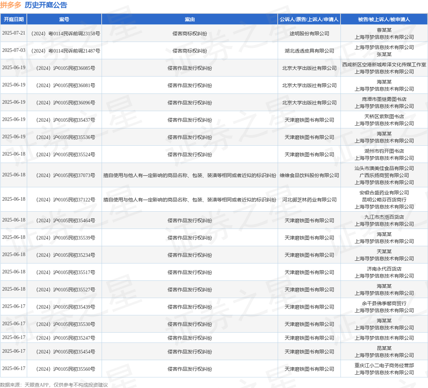The width and height of the screenshot is (428, 388).
Task: Select case number 沪0105民初35517号
Action: tap(74, 273)
